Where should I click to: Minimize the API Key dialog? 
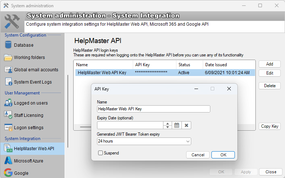pos(196,89)
